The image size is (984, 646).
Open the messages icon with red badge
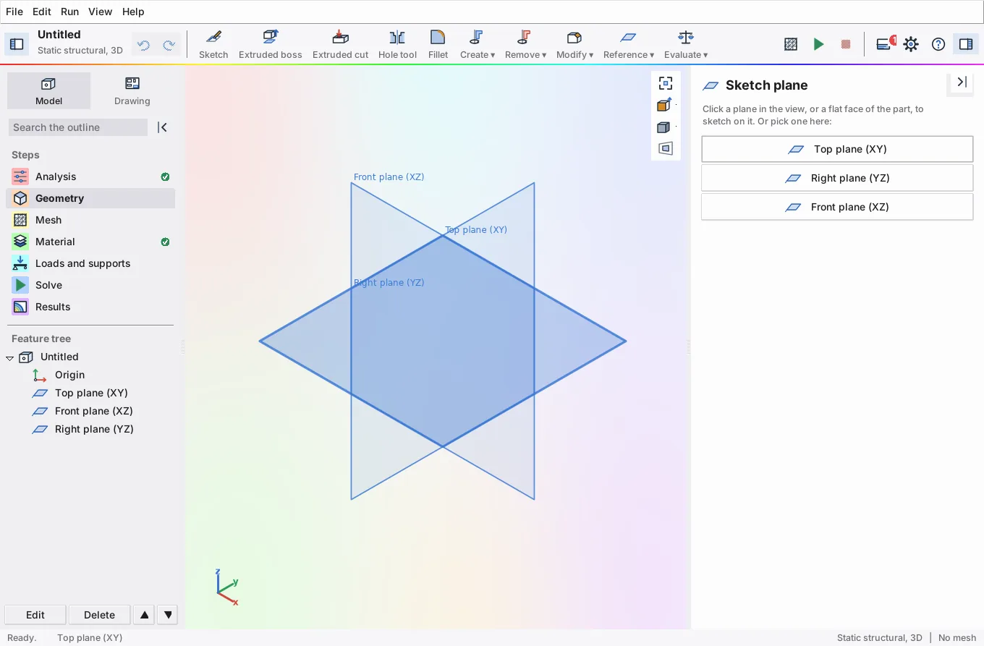[885, 44]
